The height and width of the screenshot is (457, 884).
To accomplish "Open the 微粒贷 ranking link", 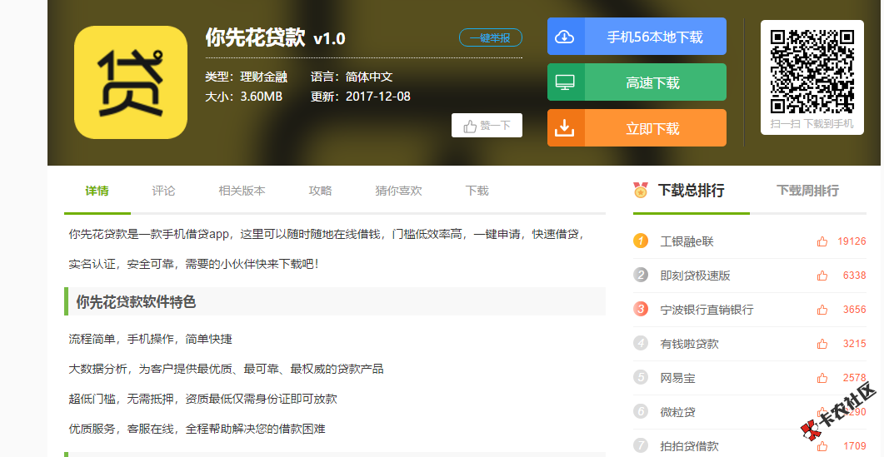I will tap(677, 412).
